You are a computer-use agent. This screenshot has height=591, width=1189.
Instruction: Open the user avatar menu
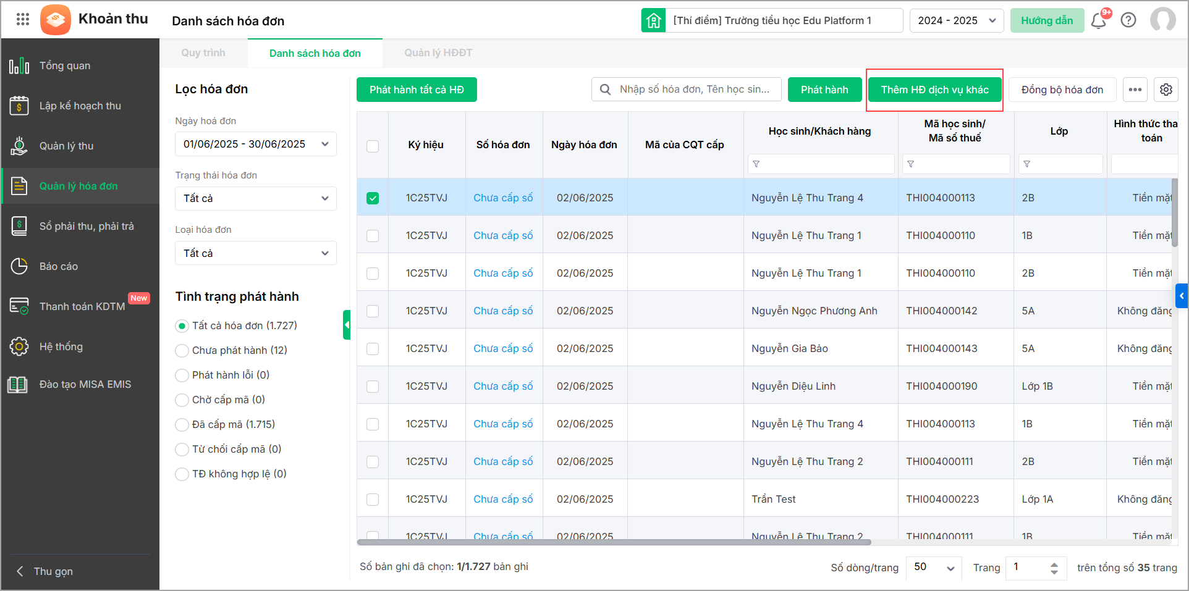tap(1163, 20)
